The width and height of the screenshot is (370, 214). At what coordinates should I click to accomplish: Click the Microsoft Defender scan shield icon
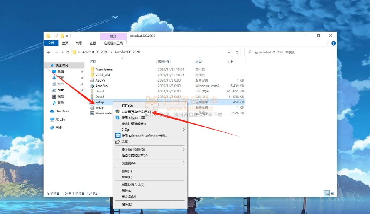click(118, 135)
